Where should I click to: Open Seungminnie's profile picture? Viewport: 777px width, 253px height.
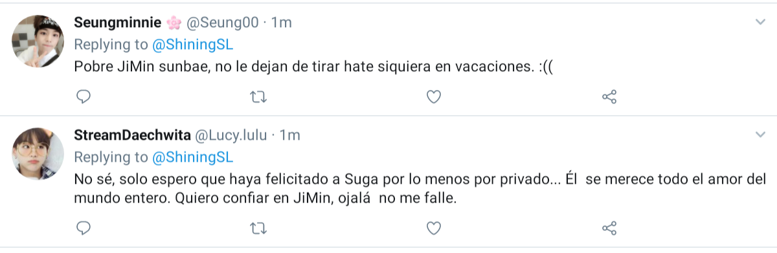38,41
